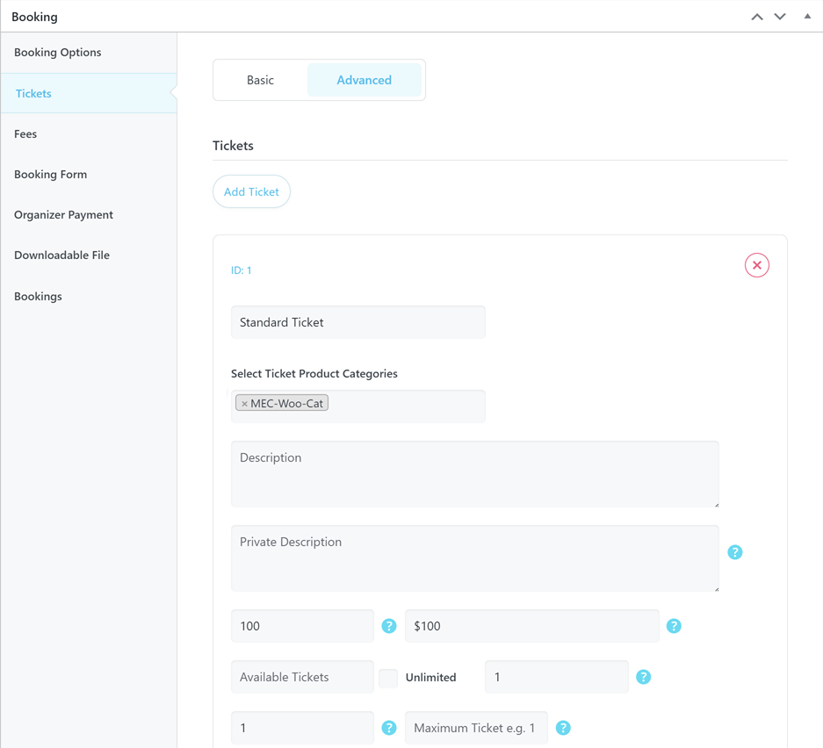Click help icon next to the 100 field

tap(389, 626)
